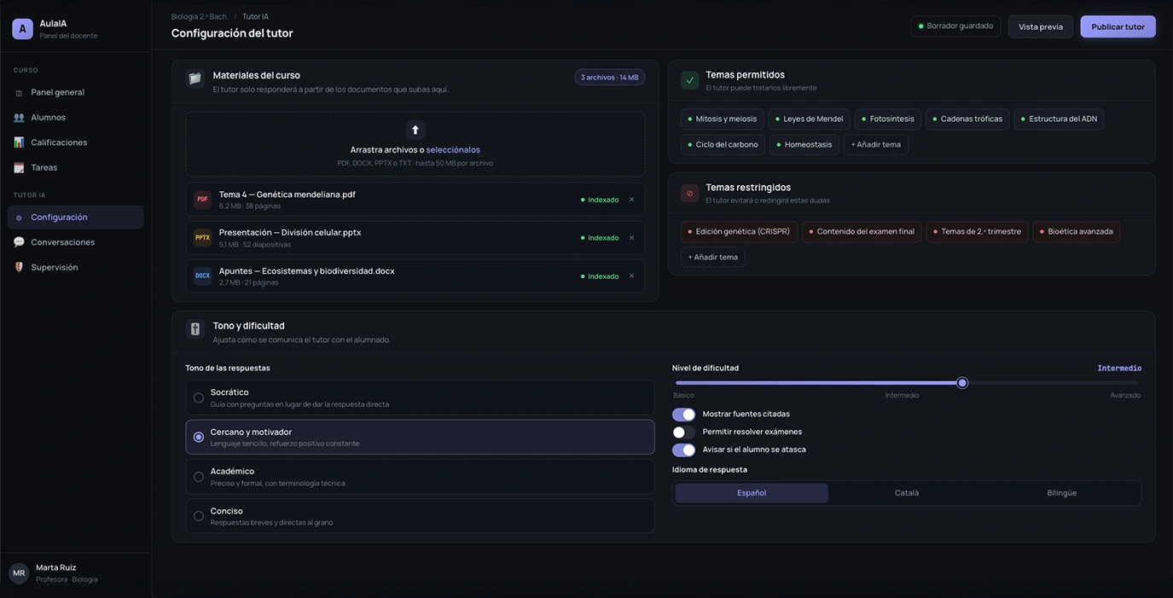
Task: Open Calificaciones in sidebar
Action: tap(75, 142)
